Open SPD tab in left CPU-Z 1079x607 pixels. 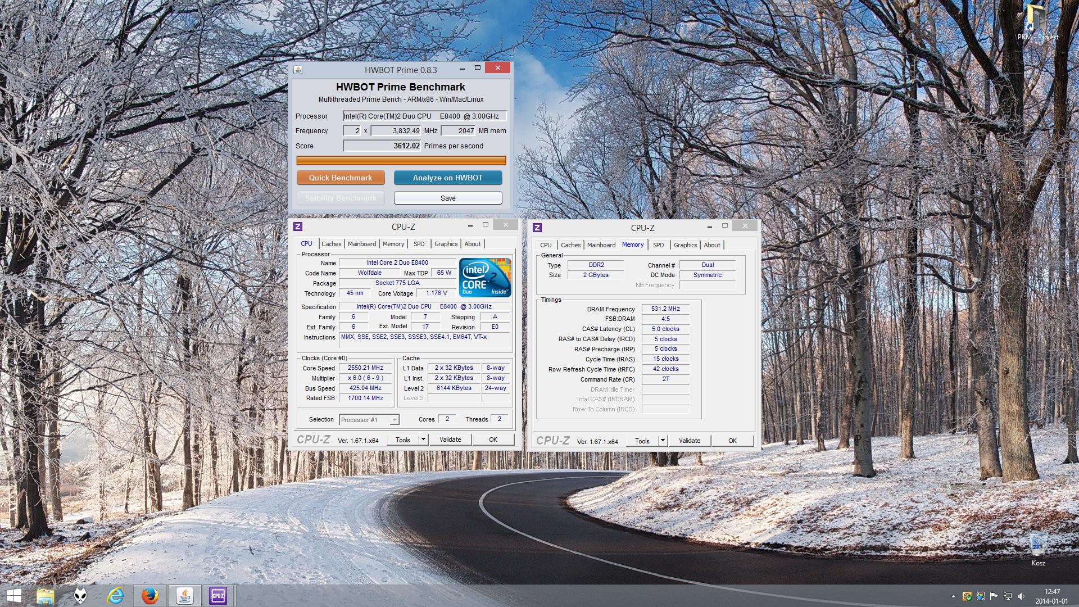tap(419, 244)
